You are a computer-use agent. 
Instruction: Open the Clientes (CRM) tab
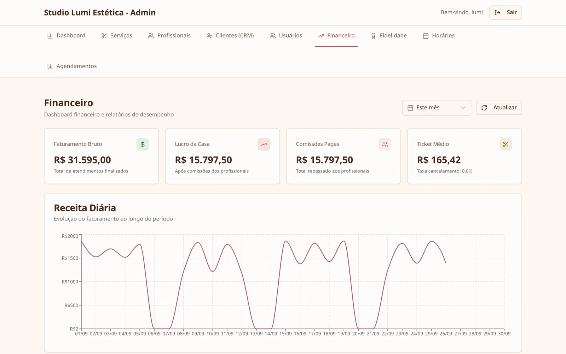coord(230,36)
